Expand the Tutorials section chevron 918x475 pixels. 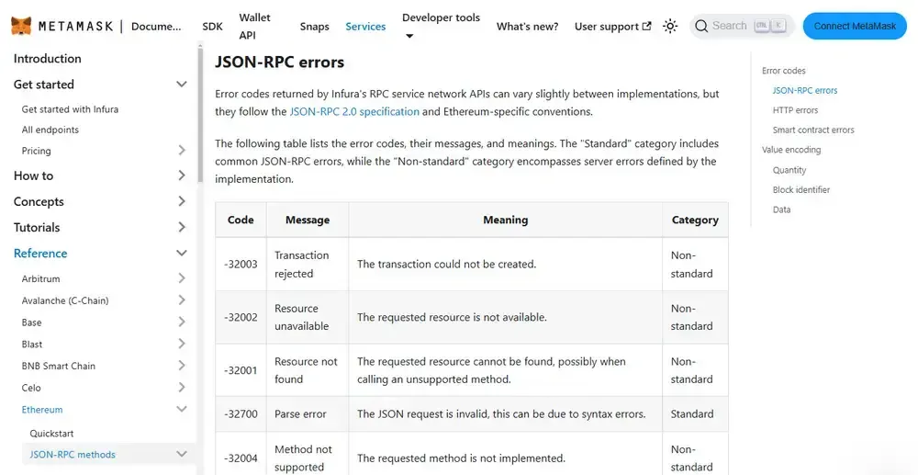(182, 227)
